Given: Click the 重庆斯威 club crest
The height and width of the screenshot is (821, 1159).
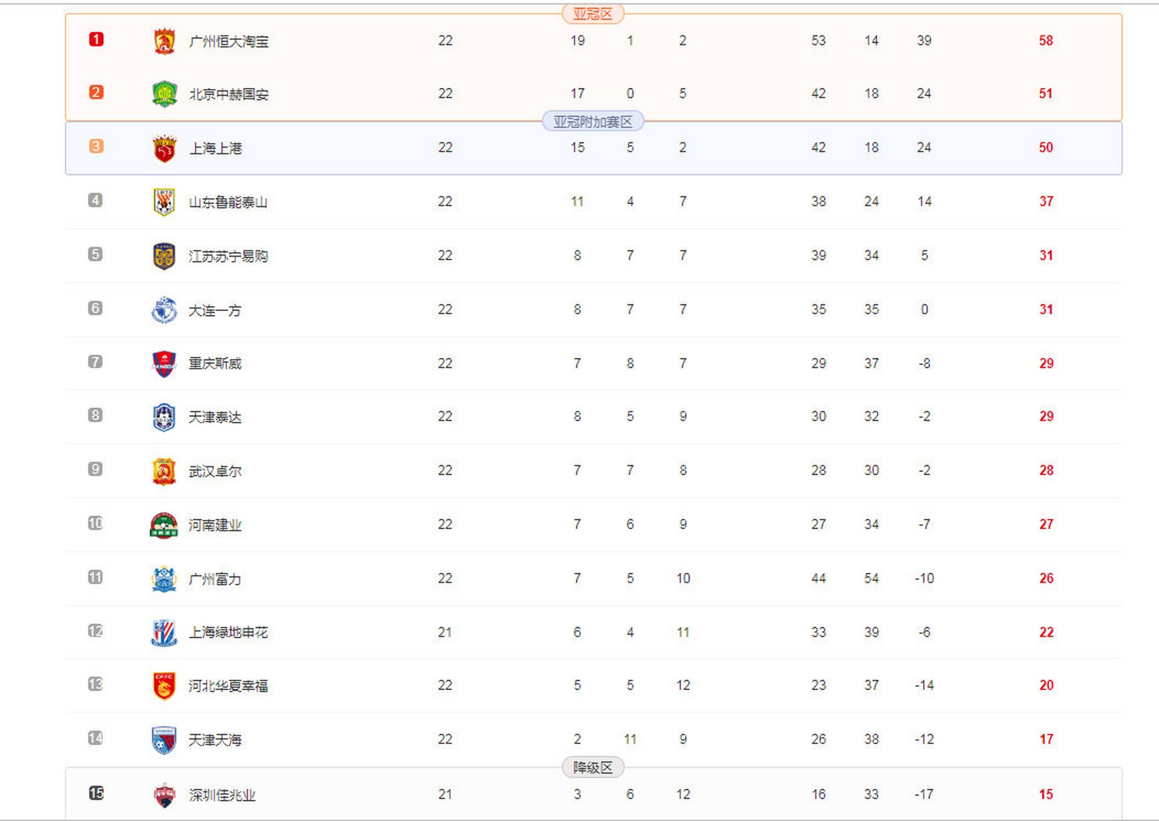Looking at the screenshot, I should (x=164, y=364).
